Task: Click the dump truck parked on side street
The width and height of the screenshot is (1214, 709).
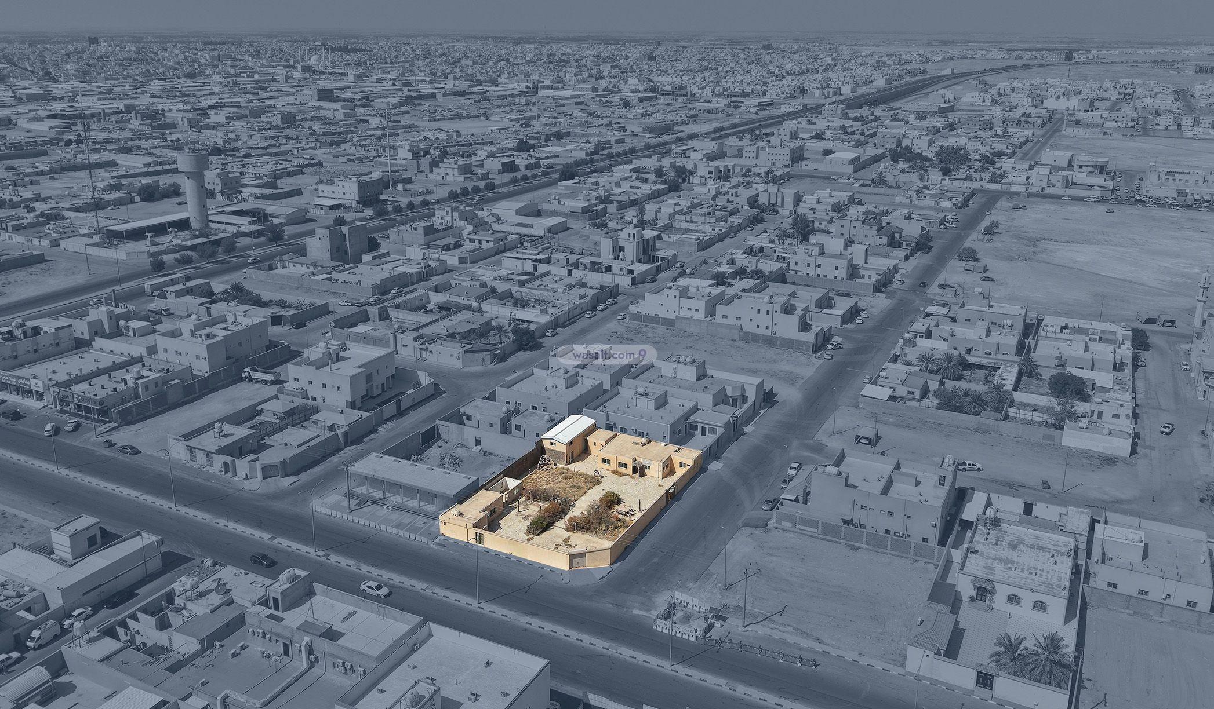Action: (x=260, y=374)
